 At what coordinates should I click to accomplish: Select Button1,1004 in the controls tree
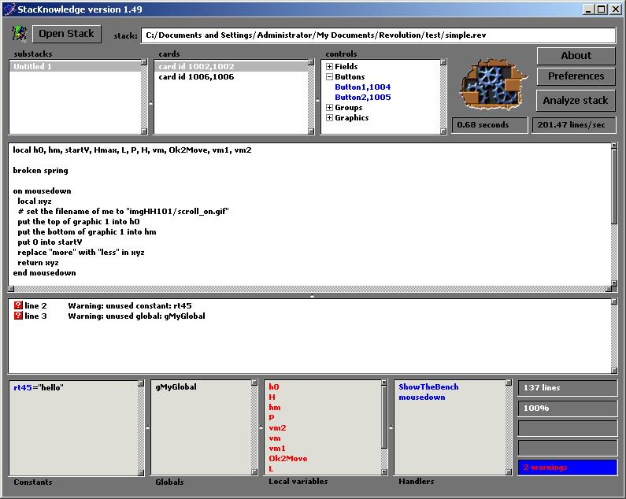[362, 87]
